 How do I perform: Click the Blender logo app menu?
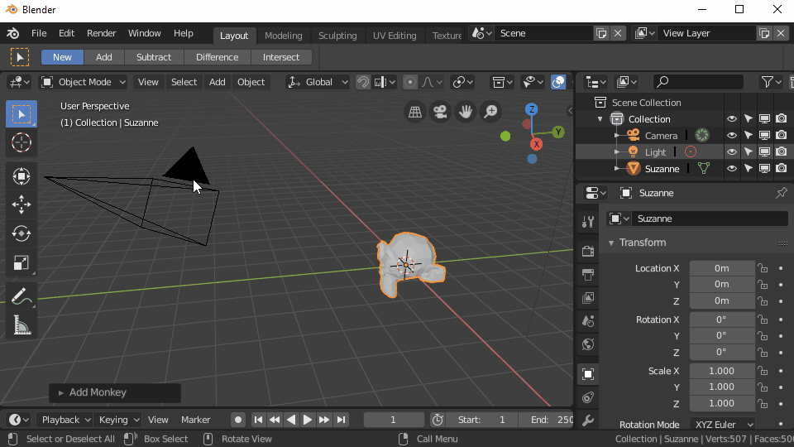click(x=12, y=33)
